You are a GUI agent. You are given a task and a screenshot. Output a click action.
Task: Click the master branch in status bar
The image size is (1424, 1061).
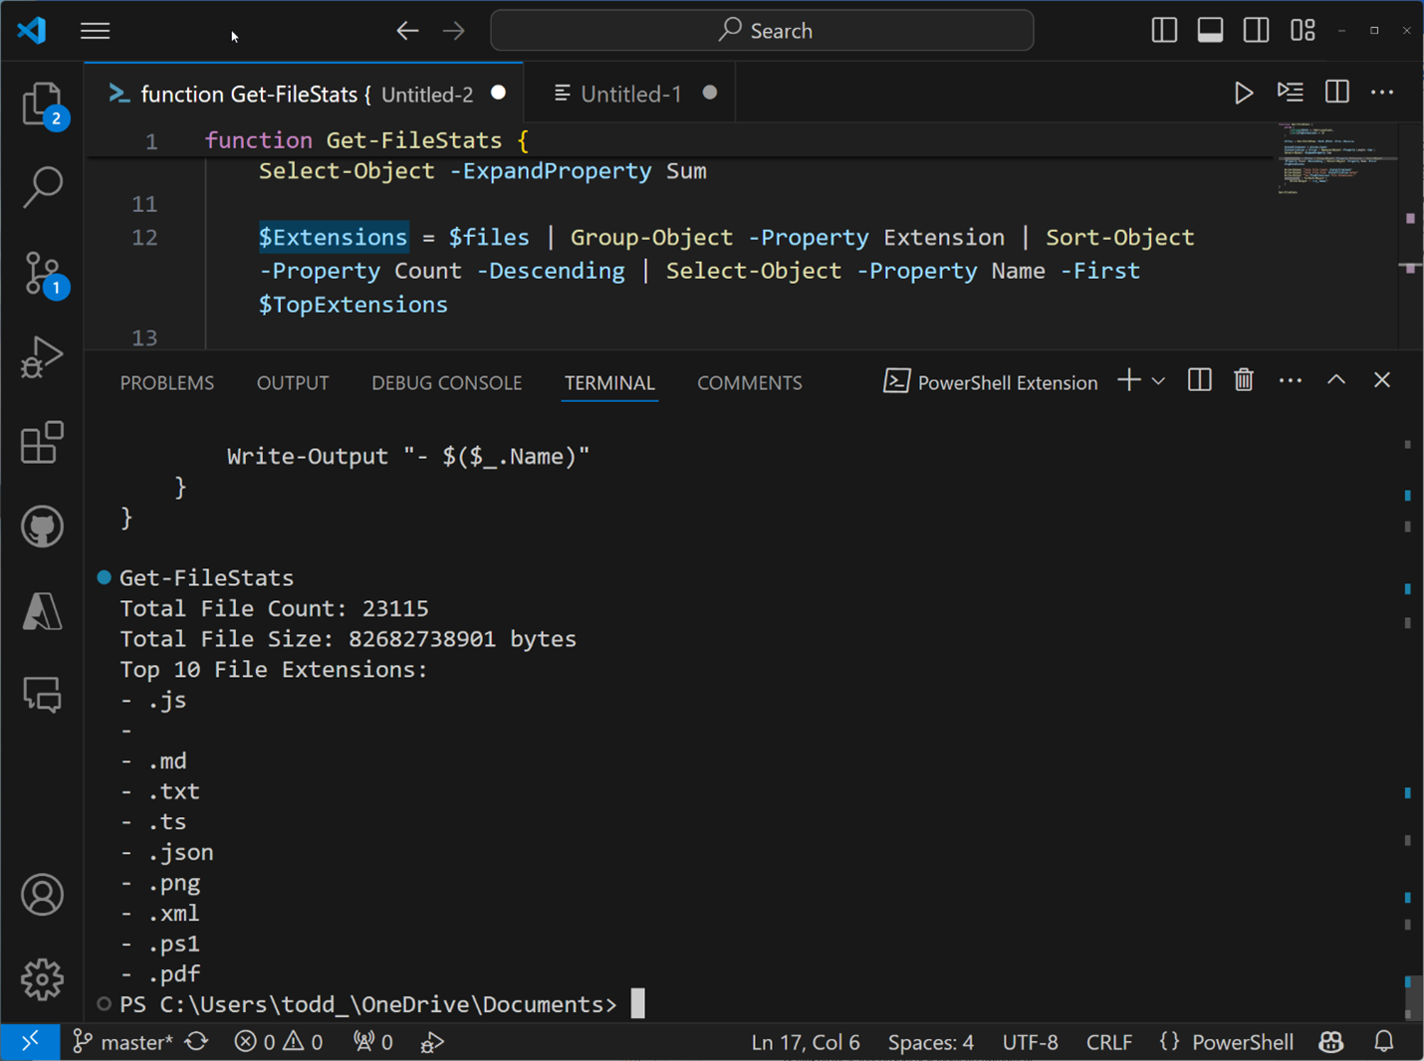(123, 1042)
